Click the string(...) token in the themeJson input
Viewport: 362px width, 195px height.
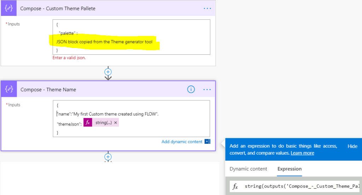(103, 123)
